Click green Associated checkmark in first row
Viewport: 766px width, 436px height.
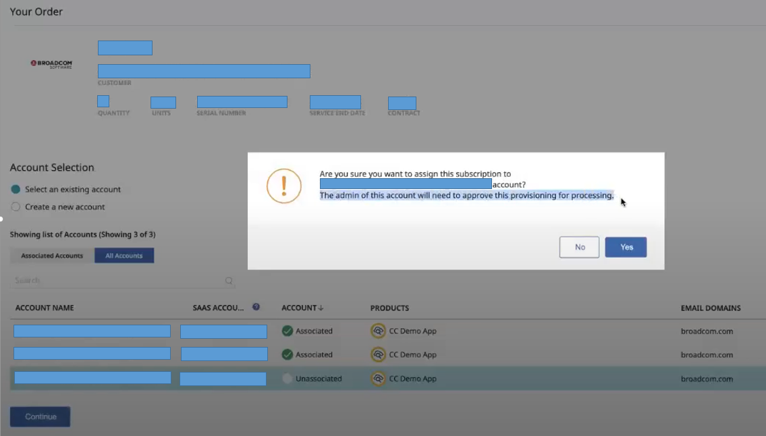288,331
